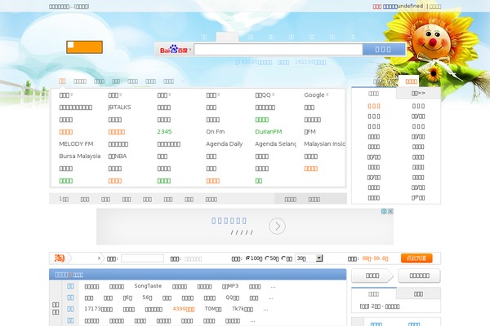Click the ellipsis after the 7k7k row
This screenshot has width=490, height=326.
(265, 310)
